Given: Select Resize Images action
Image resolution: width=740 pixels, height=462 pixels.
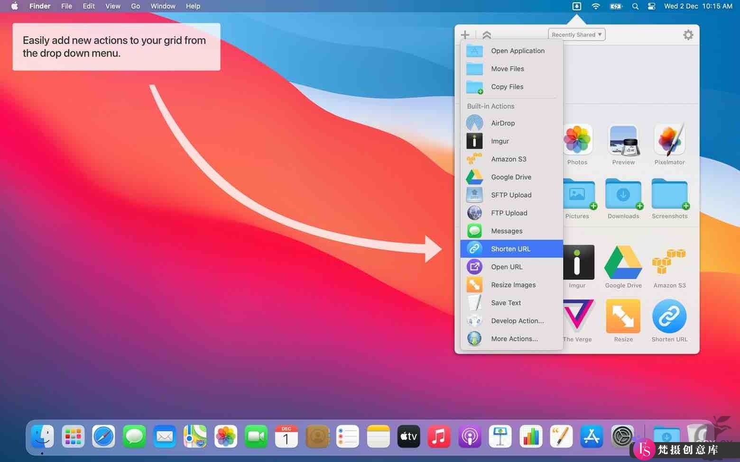Looking at the screenshot, I should pos(511,285).
